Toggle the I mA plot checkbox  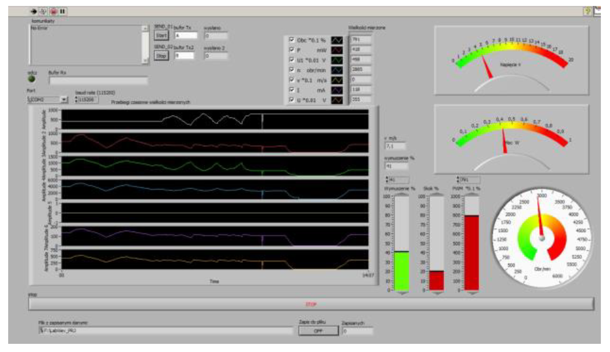coord(292,90)
